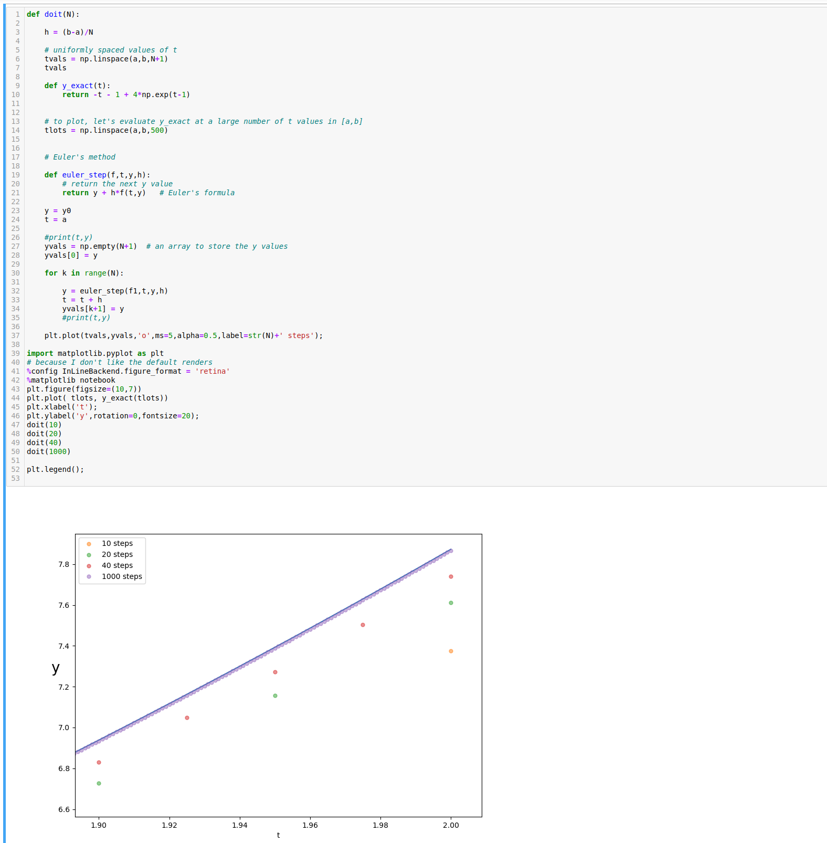Click the code line 'h = (b-a)/N'
827x843 pixels.
[69, 32]
